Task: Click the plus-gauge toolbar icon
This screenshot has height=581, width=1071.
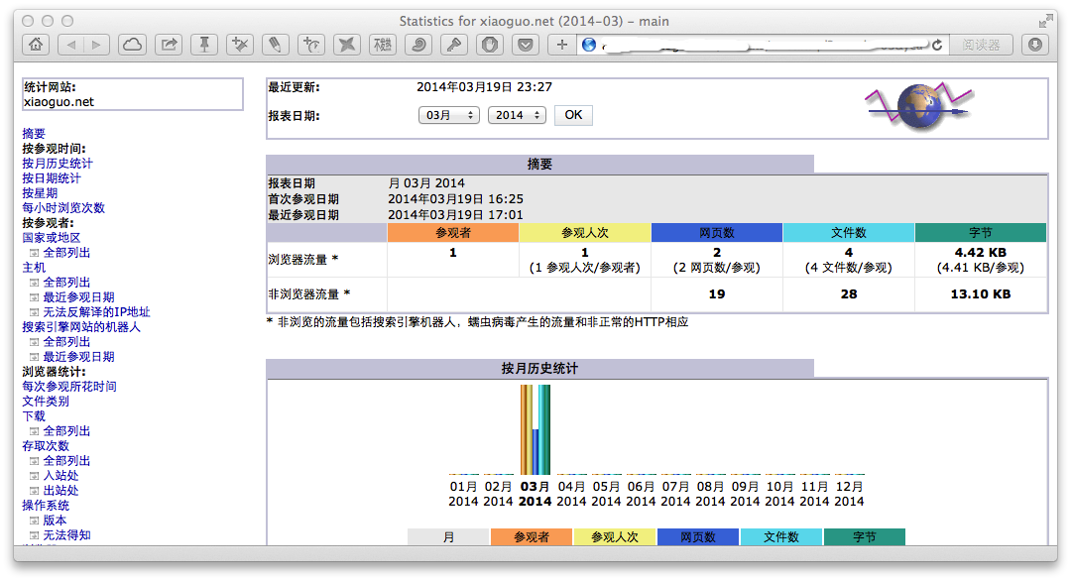Action: coord(311,45)
